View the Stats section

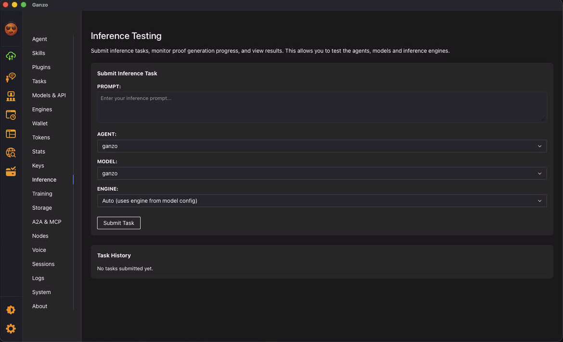coord(38,152)
